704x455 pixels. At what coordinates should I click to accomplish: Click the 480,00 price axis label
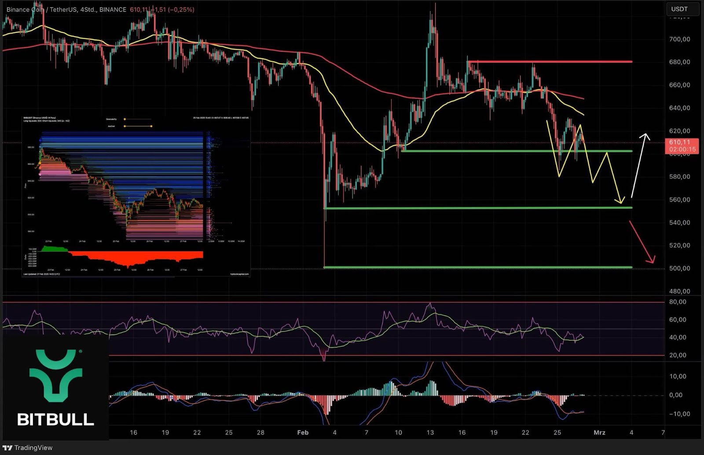[679, 291]
